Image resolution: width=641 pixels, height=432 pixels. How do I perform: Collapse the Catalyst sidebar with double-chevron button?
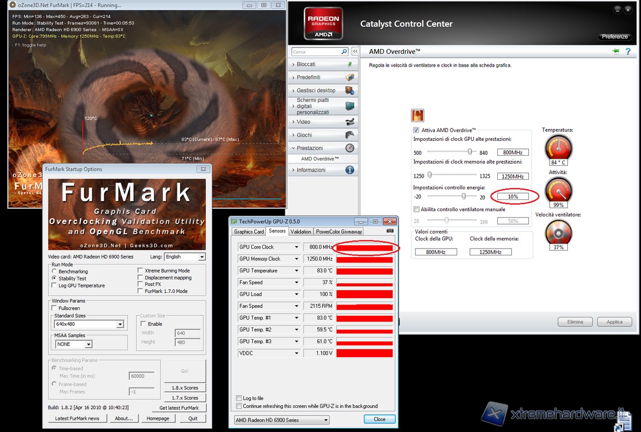[x=355, y=52]
